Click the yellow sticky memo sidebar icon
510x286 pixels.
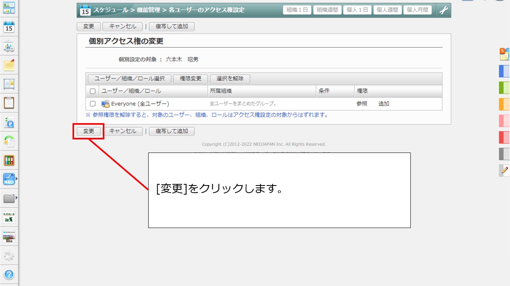(x=9, y=65)
